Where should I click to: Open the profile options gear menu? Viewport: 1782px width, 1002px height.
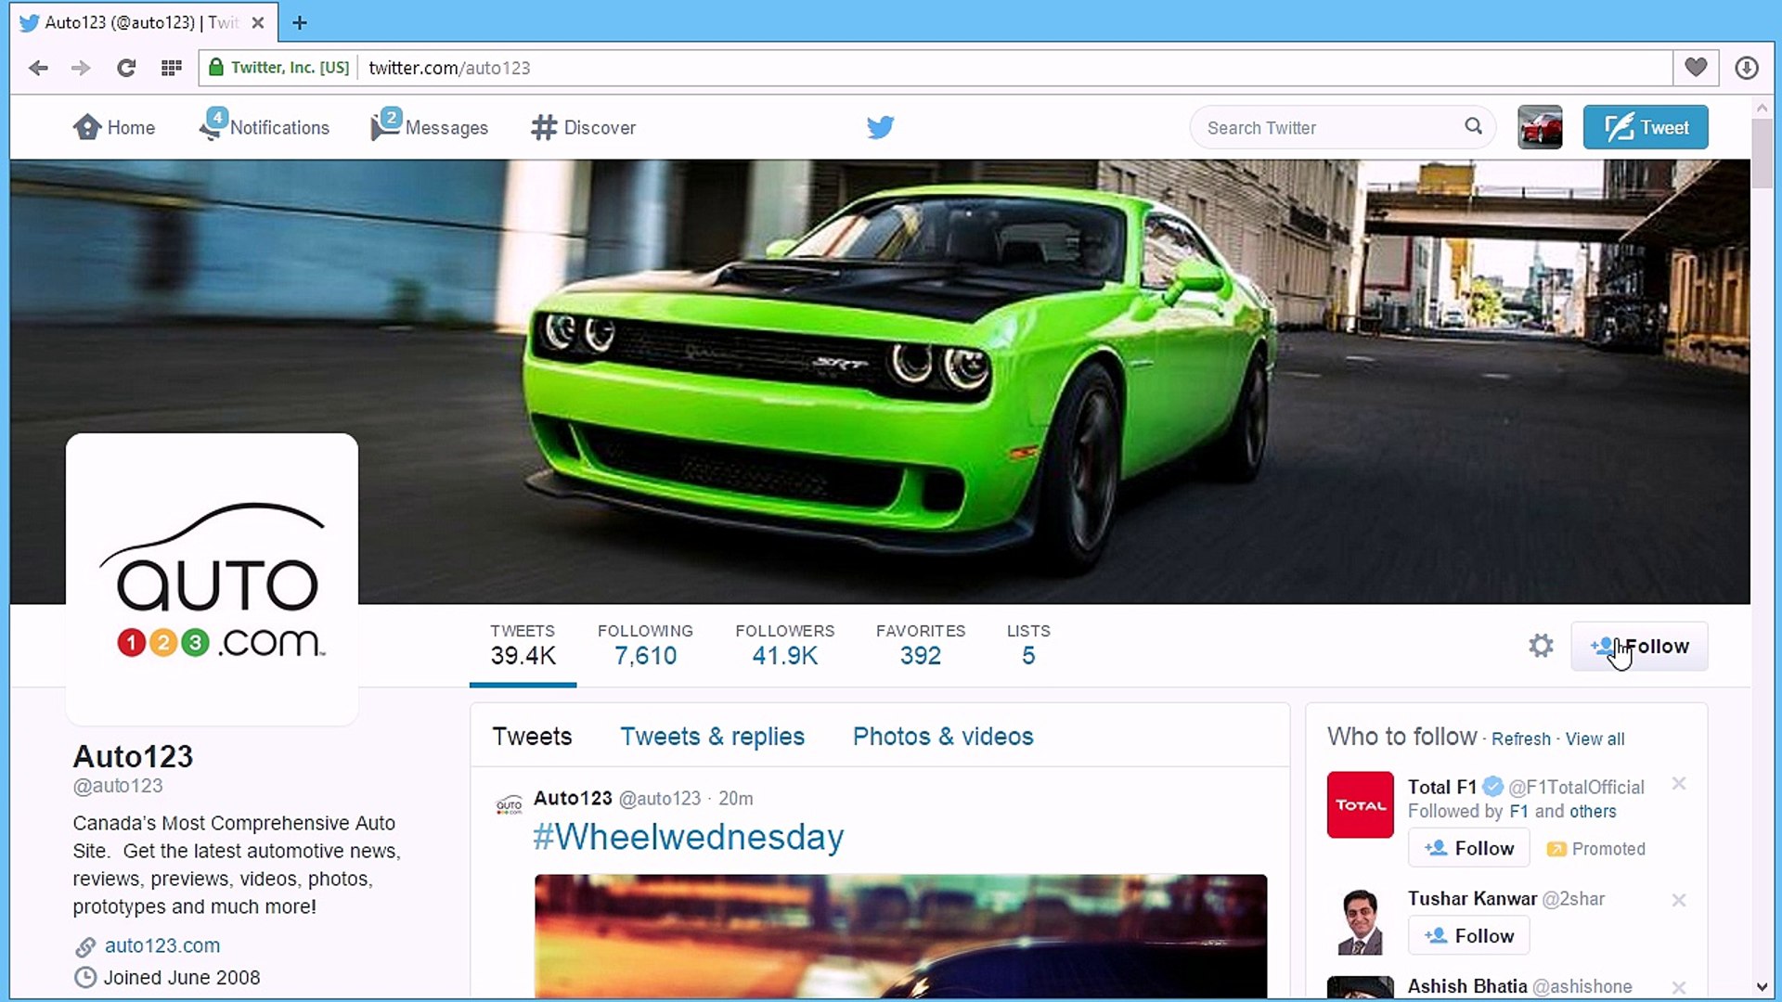pos(1541,646)
